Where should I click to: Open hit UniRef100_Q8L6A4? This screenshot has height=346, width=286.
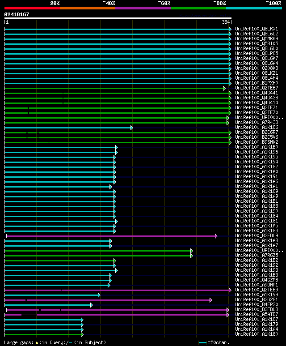pos(257,63)
